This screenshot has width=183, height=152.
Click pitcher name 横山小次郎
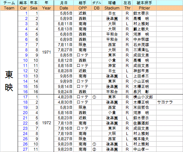tap(143, 97)
